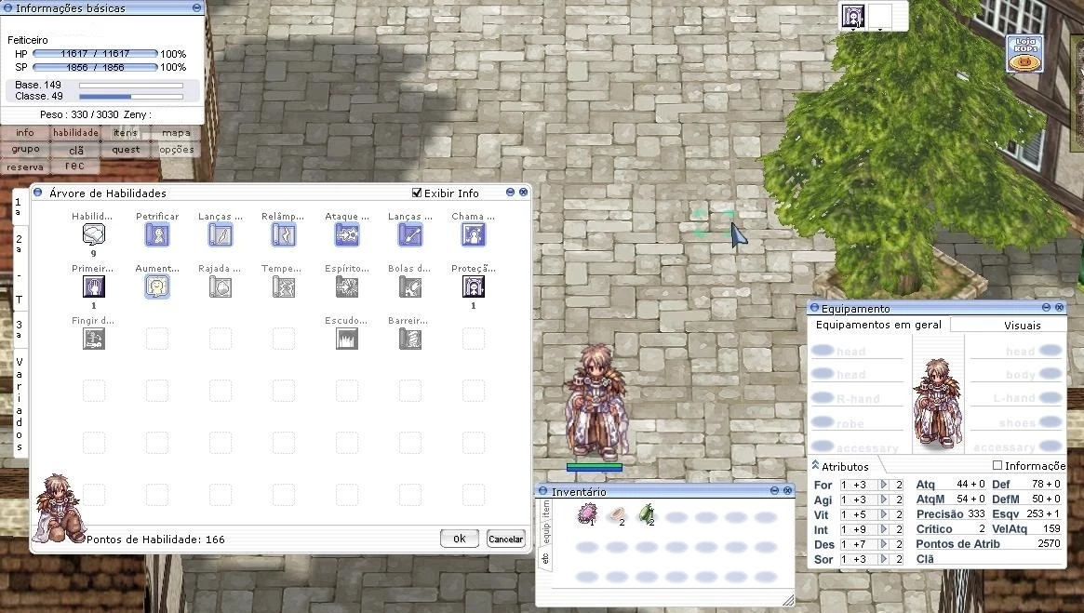This screenshot has width=1084, height=613.
Task: Select the Chama ... skill icon
Action: pos(473,235)
